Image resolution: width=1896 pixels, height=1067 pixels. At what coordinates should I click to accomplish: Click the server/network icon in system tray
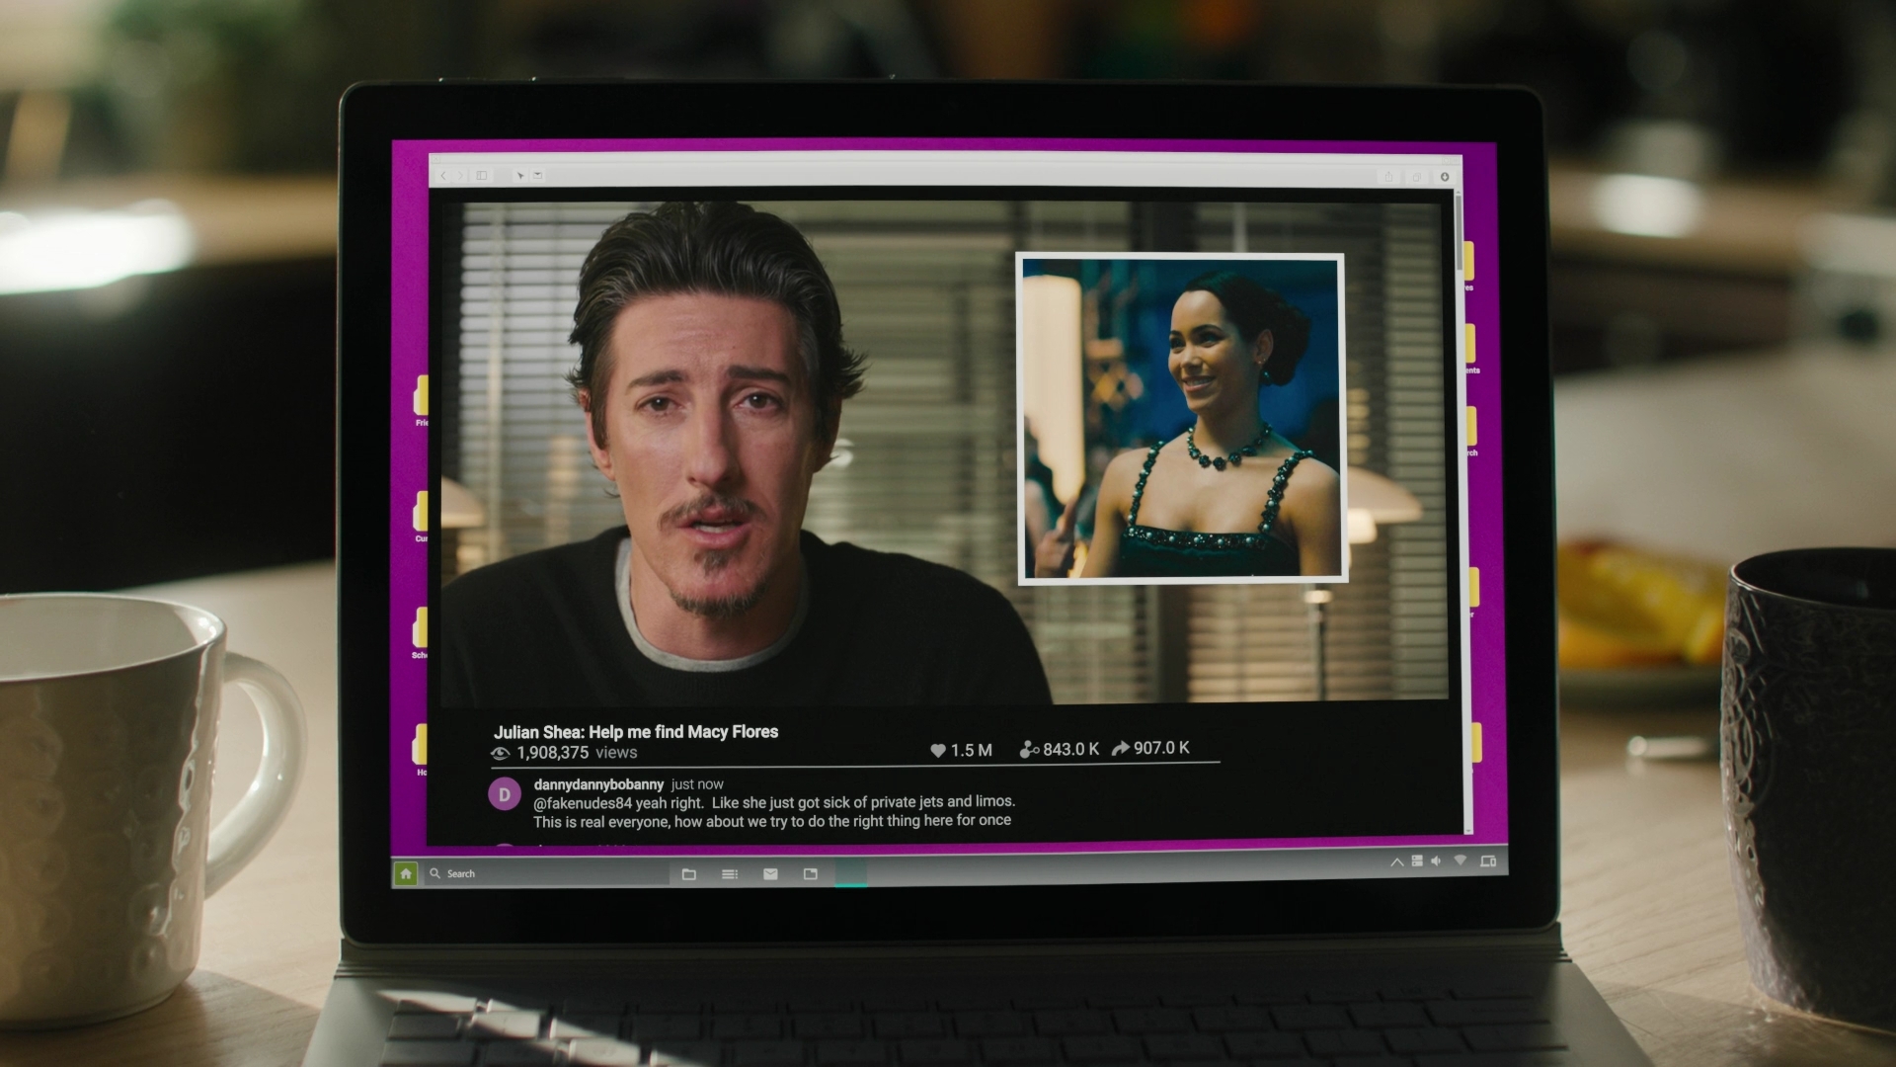tap(1417, 862)
